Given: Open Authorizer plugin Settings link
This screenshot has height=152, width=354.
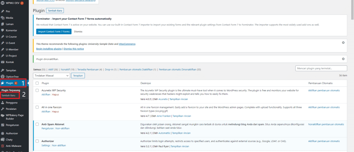Looking at the screenshot, I should coord(46,145).
